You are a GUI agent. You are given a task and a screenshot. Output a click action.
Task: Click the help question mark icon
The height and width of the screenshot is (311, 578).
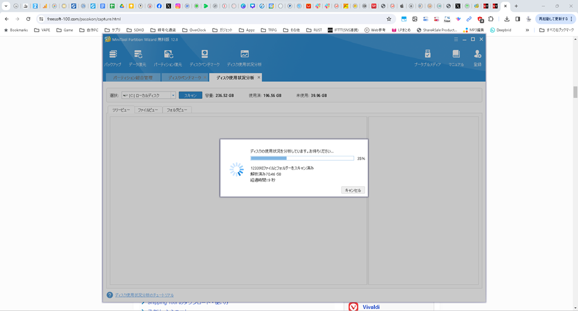[x=110, y=295]
